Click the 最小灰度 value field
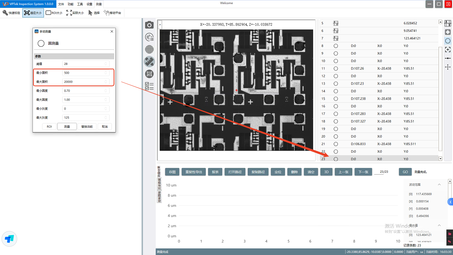The width and height of the screenshot is (453, 255). (86, 109)
